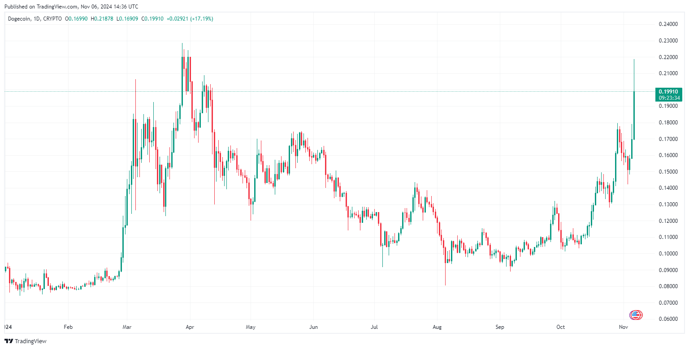Click the 0.16000 price axis label
Screen dimensions: 689x349
(x=668, y=156)
